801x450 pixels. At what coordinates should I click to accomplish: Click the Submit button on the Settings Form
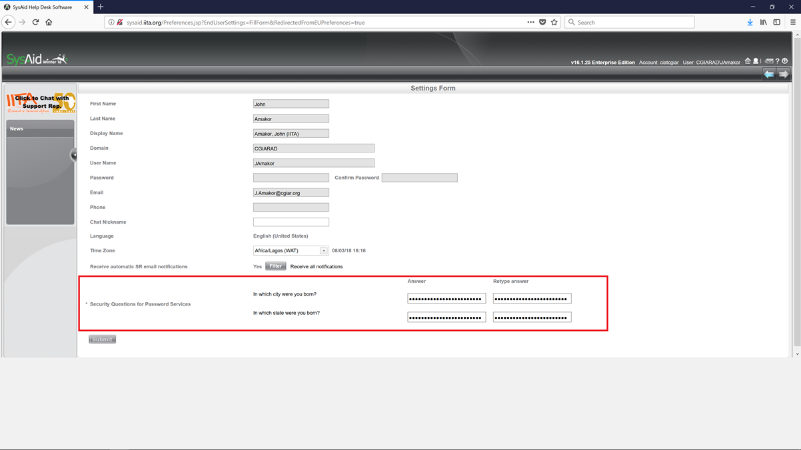101,339
